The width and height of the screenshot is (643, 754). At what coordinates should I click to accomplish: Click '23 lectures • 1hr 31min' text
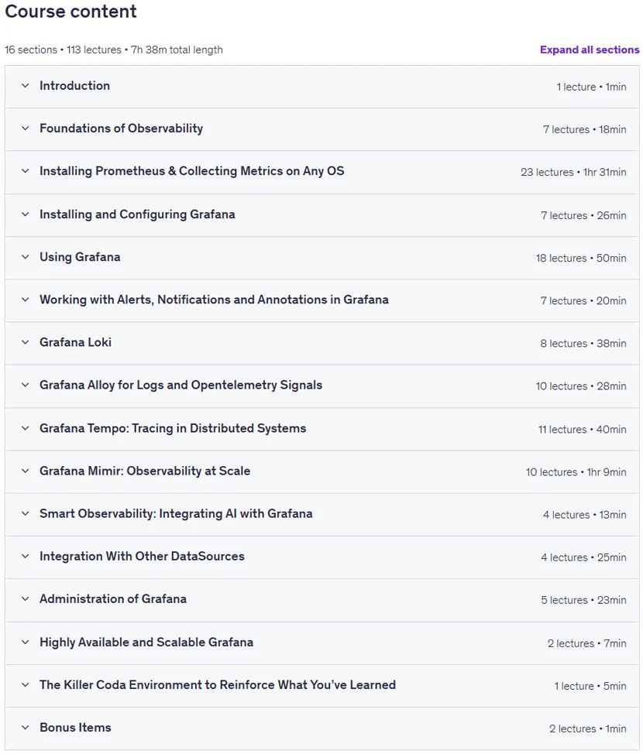574,172
